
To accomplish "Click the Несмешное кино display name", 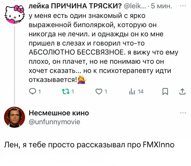I will (x=59, y=113).
